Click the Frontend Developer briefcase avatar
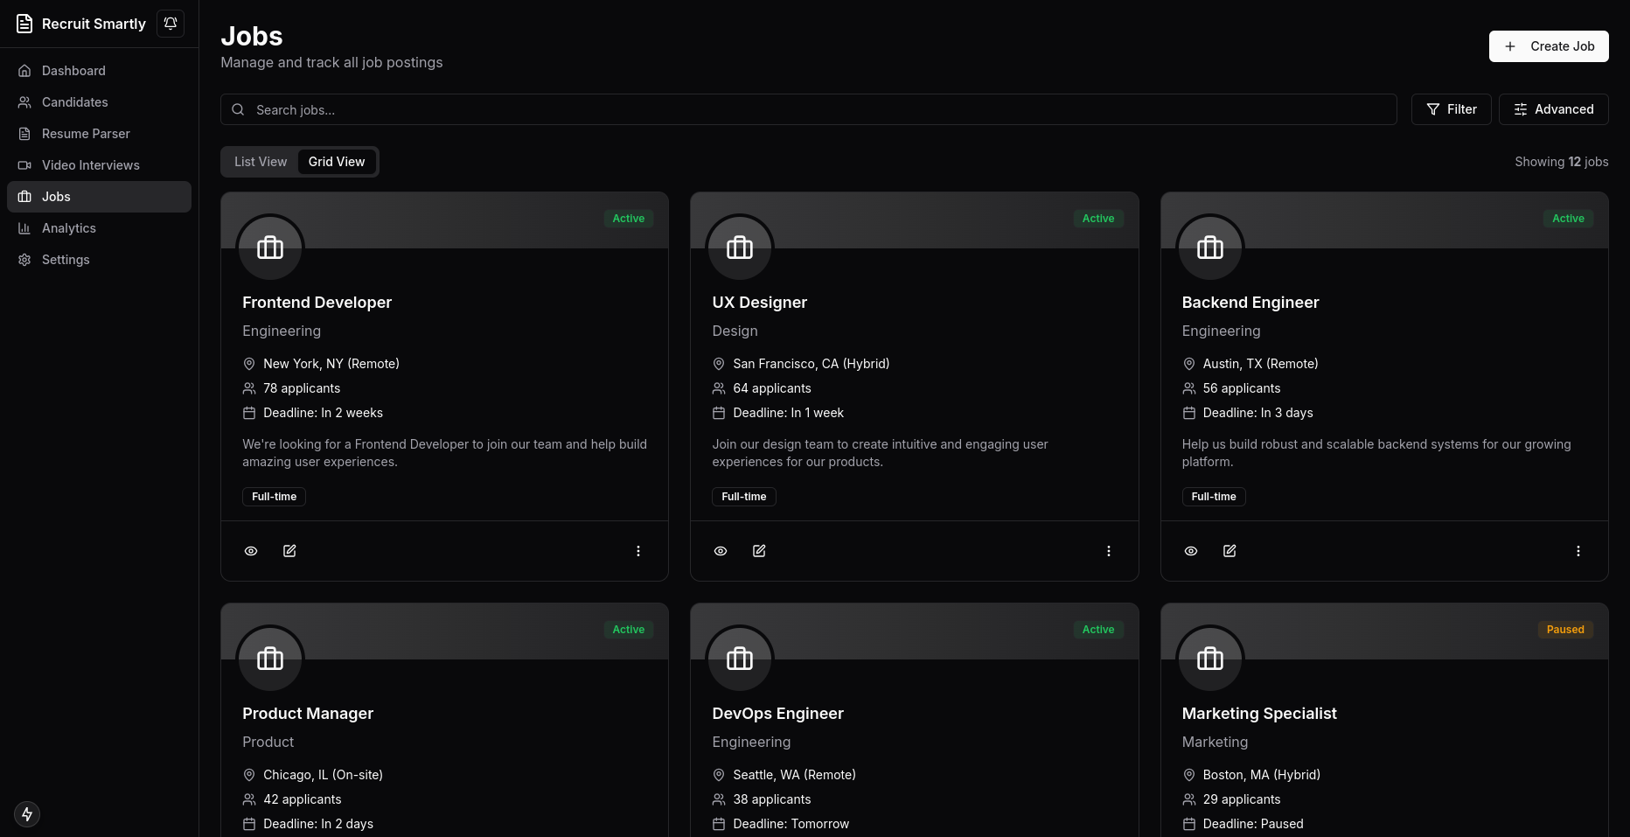Screen dimensions: 1630x837 tap(270, 248)
